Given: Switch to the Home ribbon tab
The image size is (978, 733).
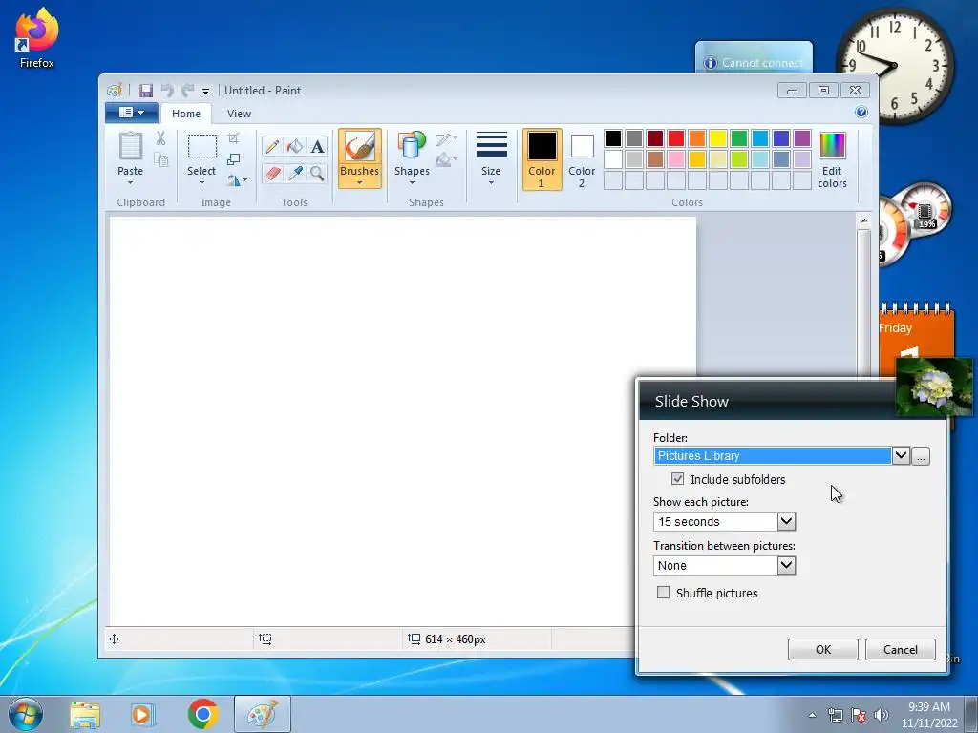Looking at the screenshot, I should 186,114.
